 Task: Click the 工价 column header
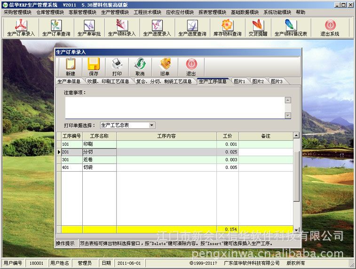228,136
